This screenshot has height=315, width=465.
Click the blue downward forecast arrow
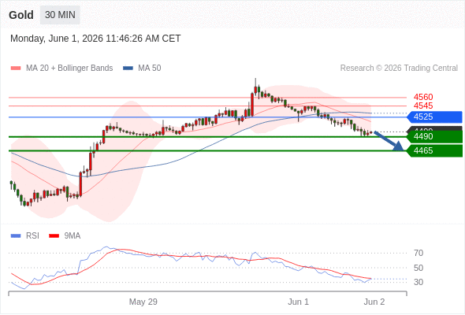(389, 141)
